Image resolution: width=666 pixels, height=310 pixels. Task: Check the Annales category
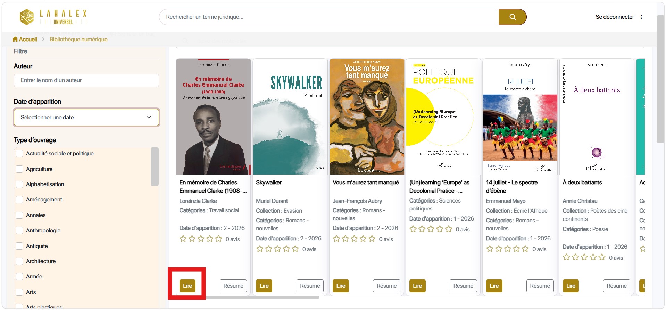point(19,215)
